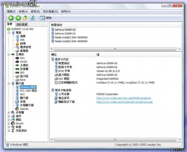Select the first GeForce 9300M GS device

[x=65, y=30]
